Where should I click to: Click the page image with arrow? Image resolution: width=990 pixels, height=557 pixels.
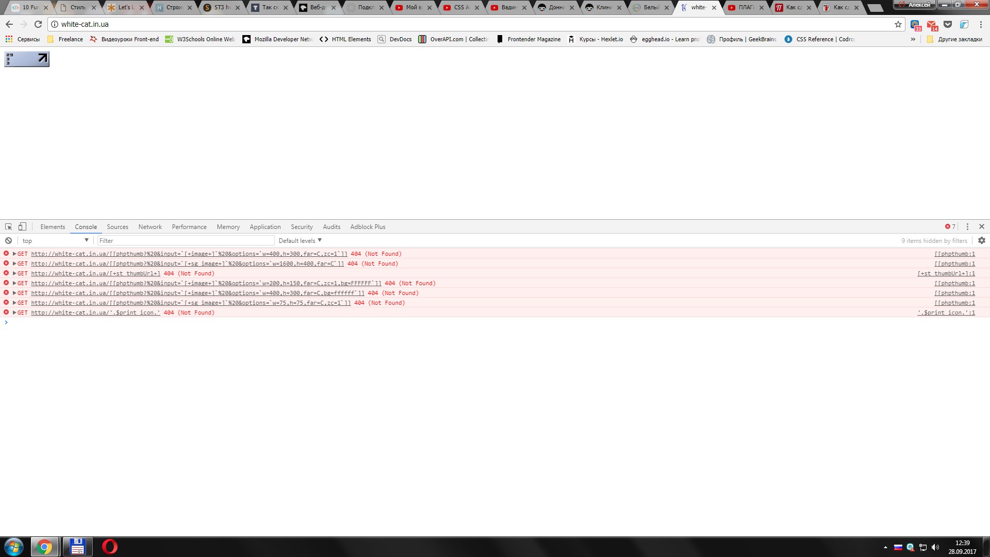point(27,59)
